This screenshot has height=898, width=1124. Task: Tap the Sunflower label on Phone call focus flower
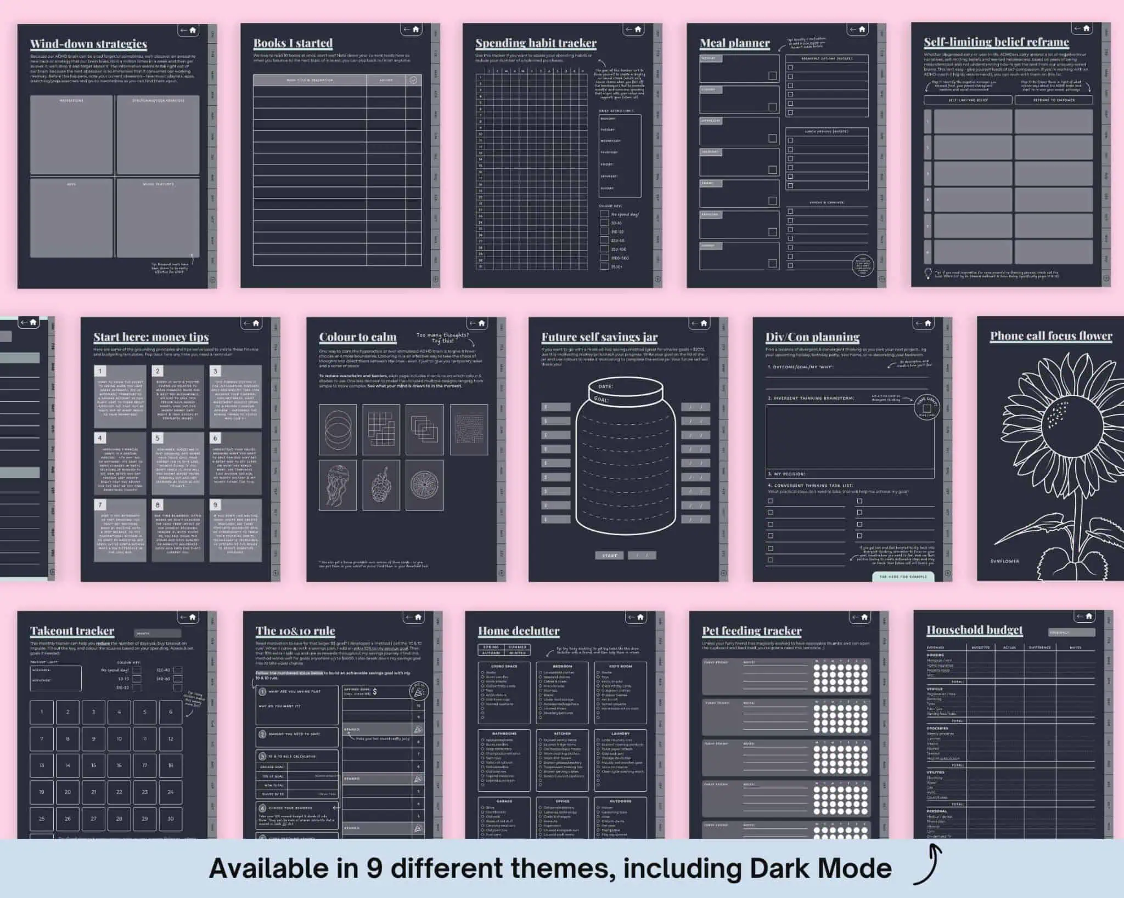click(1004, 561)
